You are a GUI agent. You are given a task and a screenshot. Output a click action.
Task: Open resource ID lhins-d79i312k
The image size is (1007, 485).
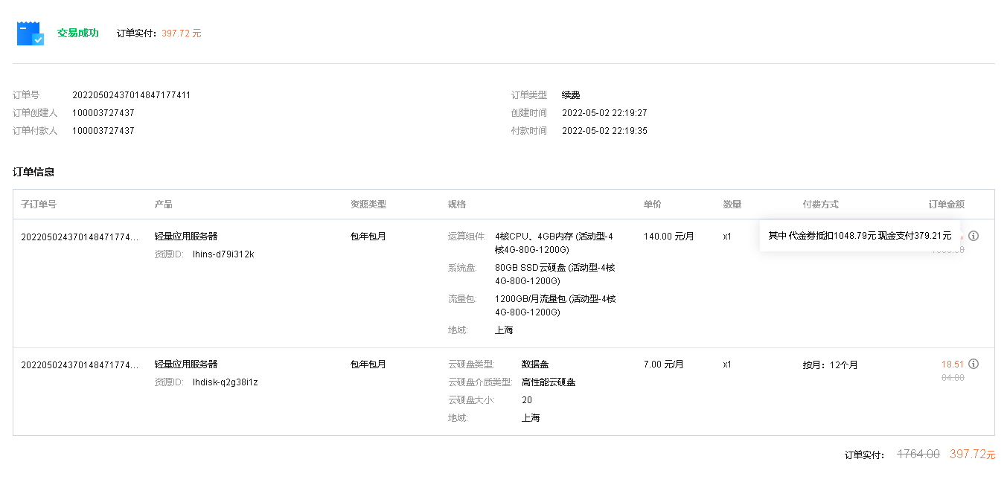[x=223, y=254]
